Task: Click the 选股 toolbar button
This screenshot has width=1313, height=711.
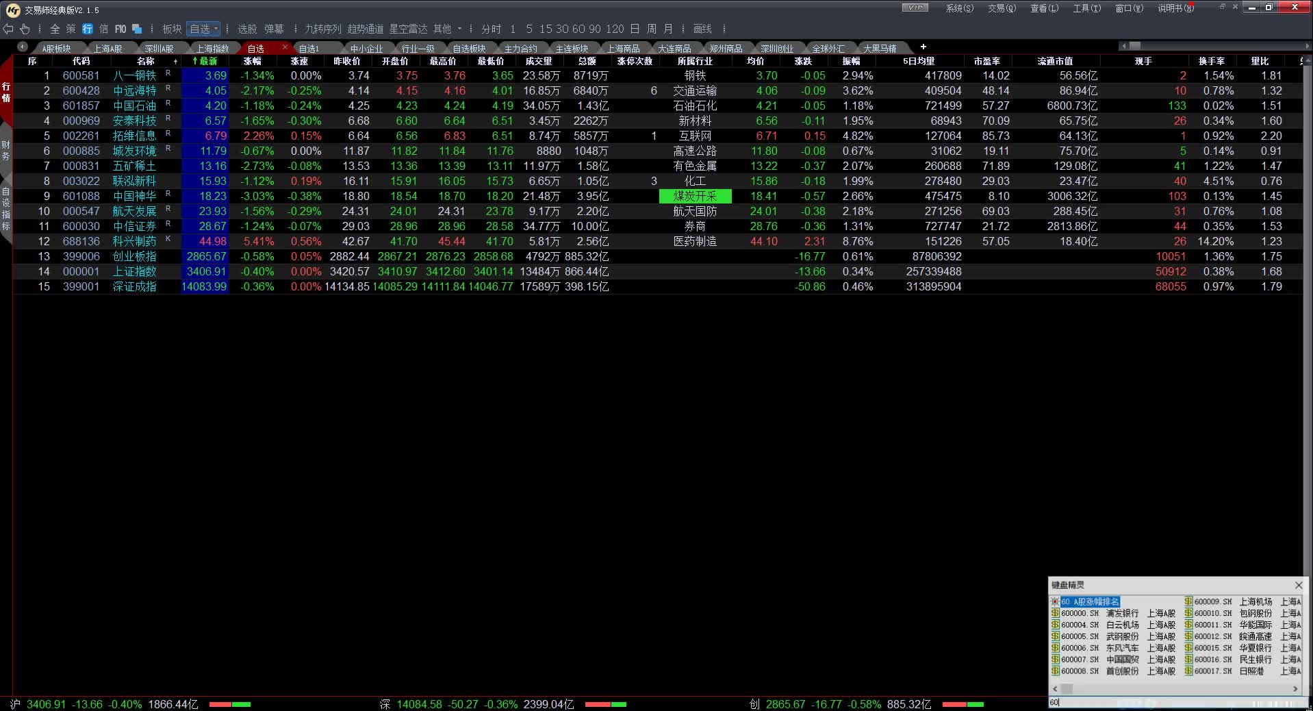Action: [x=247, y=29]
